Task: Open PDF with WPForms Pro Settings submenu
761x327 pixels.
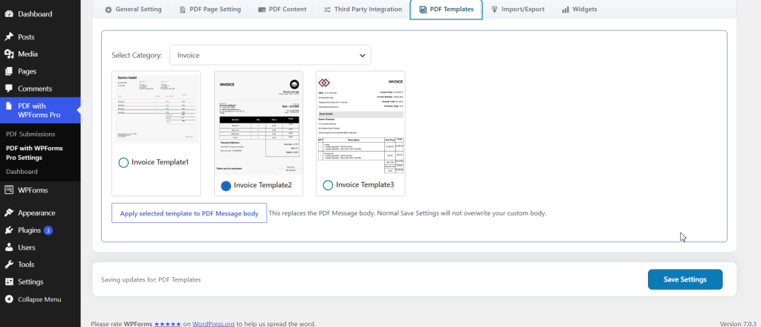Action: pos(34,153)
